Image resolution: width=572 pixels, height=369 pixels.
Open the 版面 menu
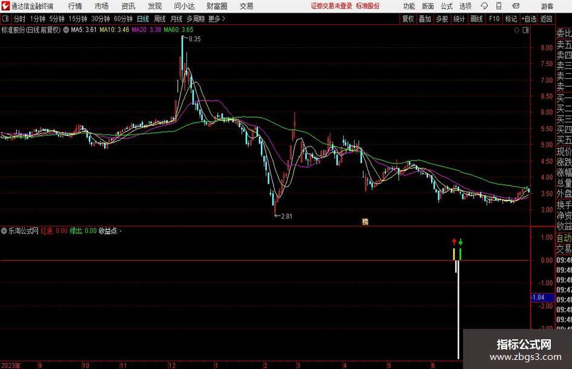(x=428, y=6)
